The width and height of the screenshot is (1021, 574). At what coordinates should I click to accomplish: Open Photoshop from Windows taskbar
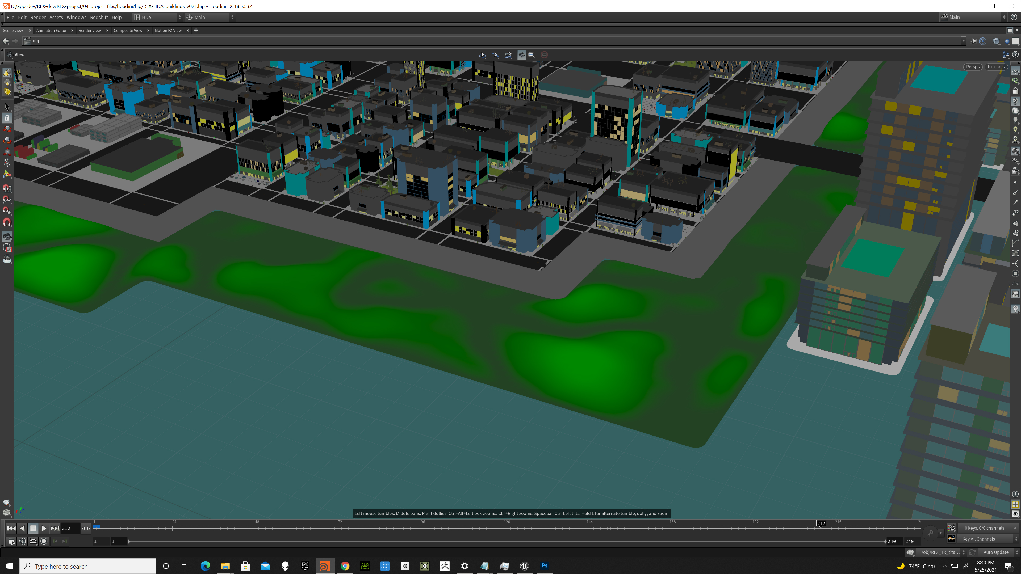click(544, 566)
